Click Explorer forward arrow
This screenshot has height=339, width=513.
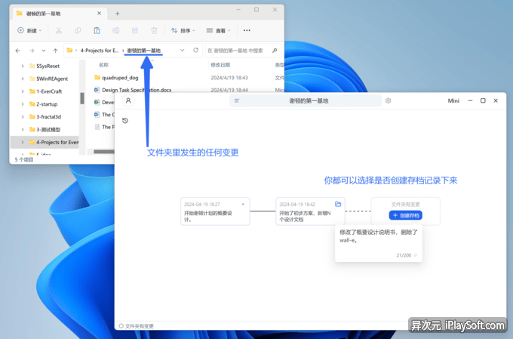[x=32, y=51]
